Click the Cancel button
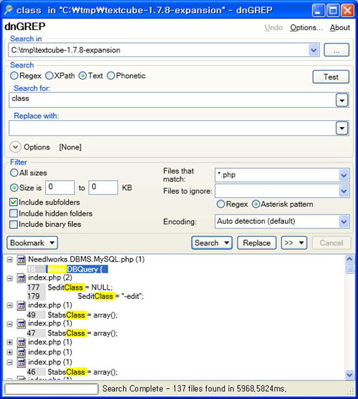 (x=332, y=242)
